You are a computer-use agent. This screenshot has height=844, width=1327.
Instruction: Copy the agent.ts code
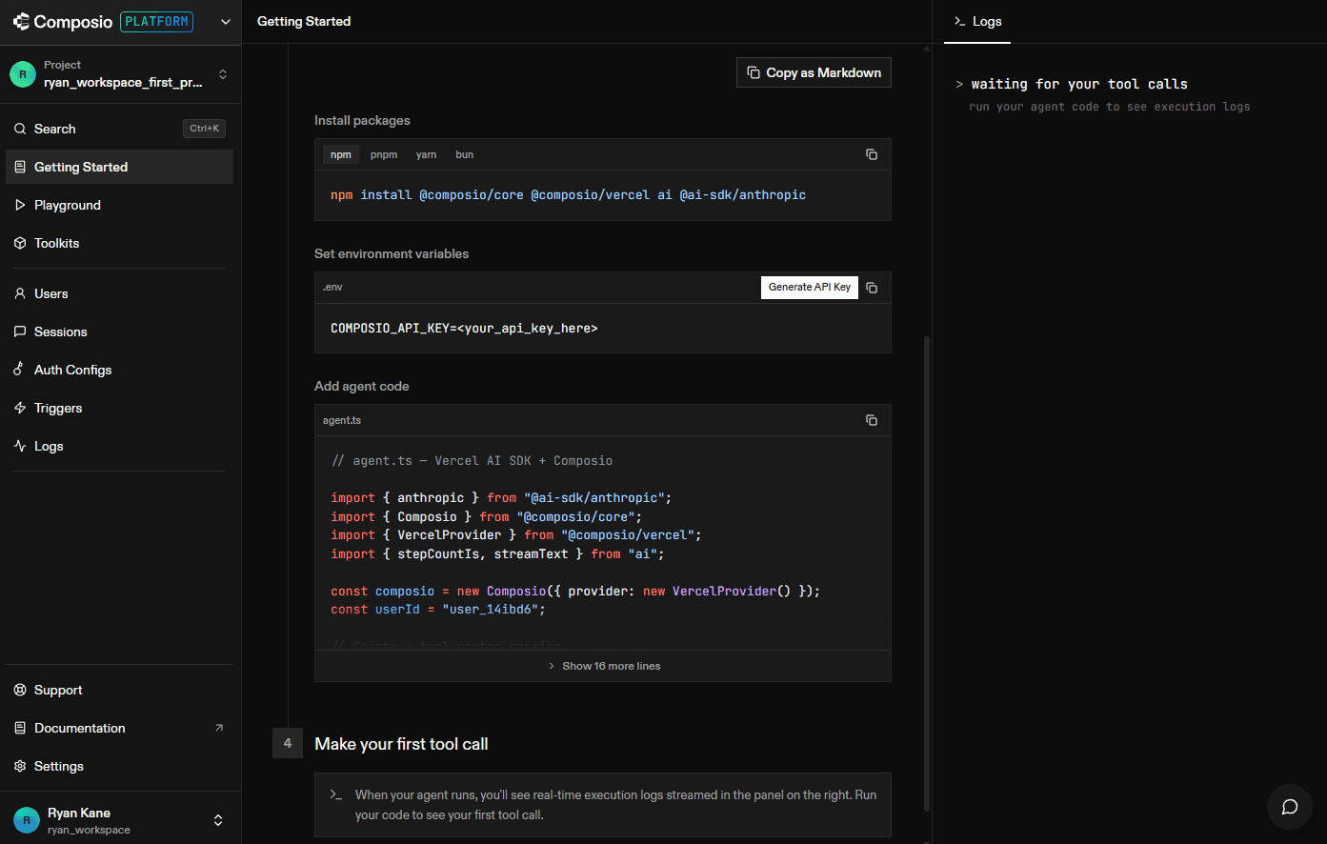point(872,420)
